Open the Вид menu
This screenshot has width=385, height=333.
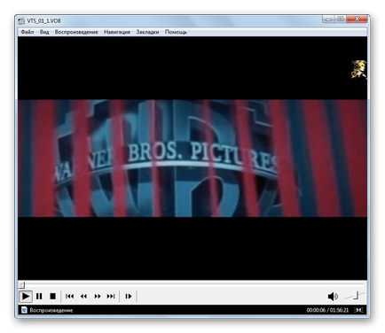(44, 32)
